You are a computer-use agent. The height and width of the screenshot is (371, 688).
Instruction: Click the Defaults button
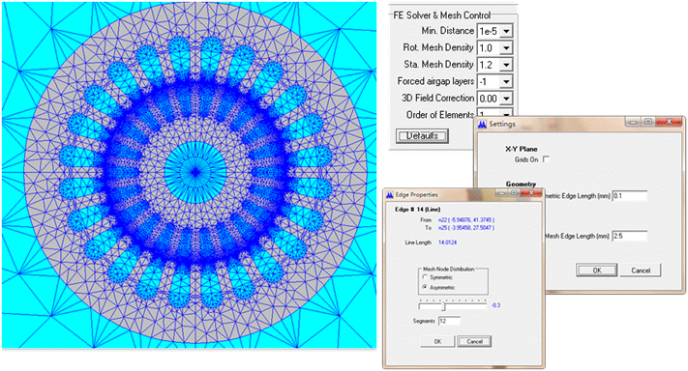coord(422,136)
